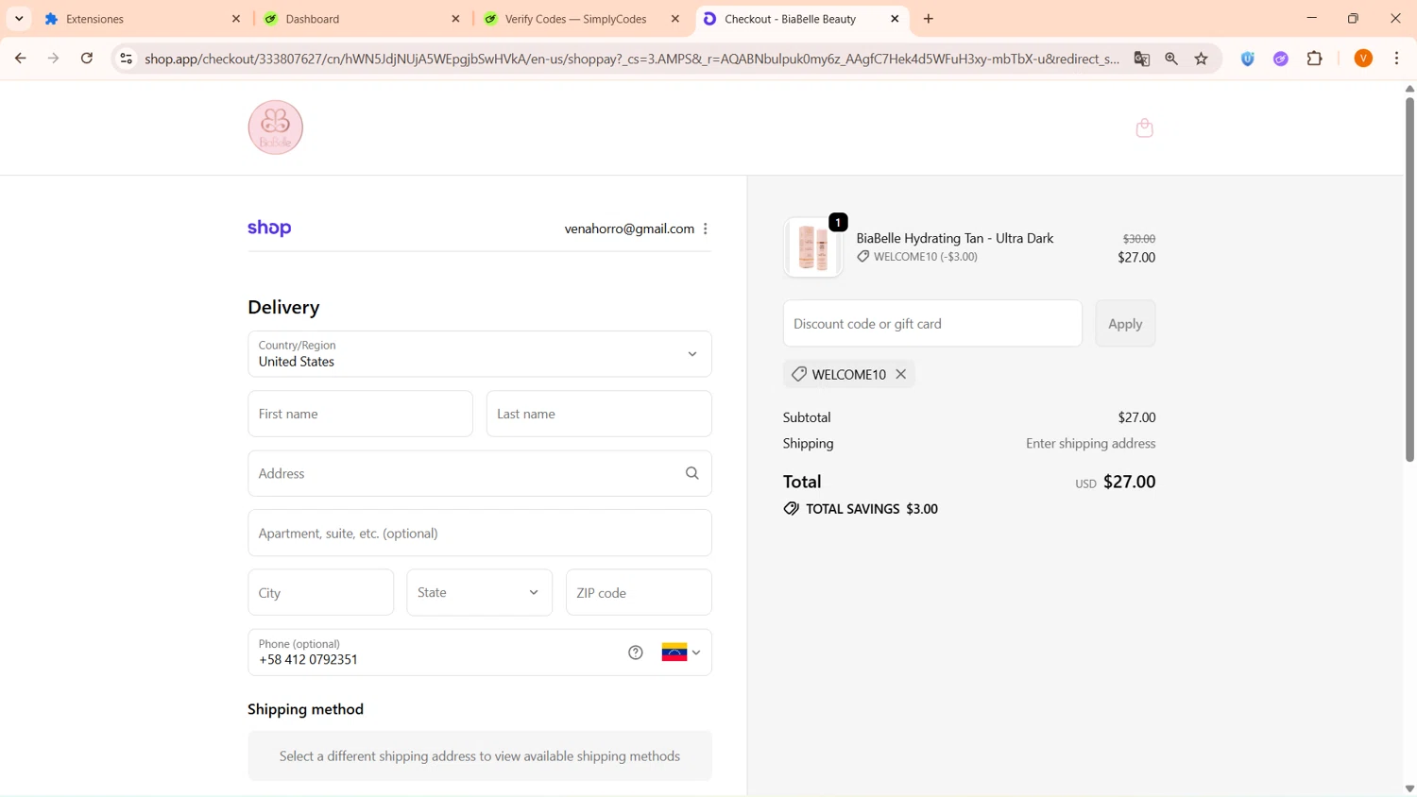Image resolution: width=1417 pixels, height=797 pixels.
Task: Open the State dropdown
Action: coord(480,593)
